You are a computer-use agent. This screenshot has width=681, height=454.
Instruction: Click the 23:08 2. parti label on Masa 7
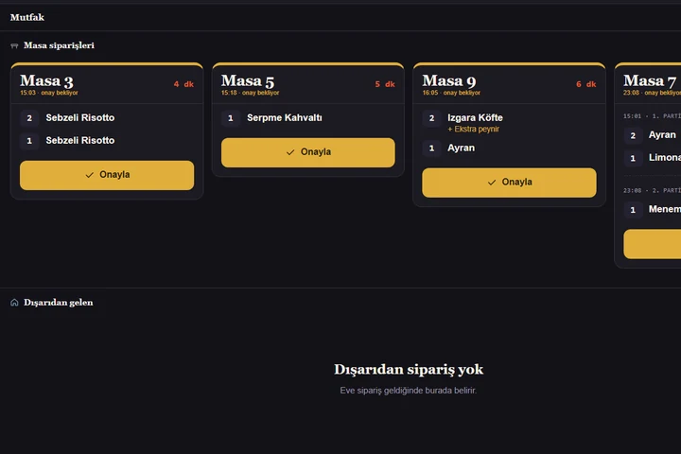coord(652,190)
